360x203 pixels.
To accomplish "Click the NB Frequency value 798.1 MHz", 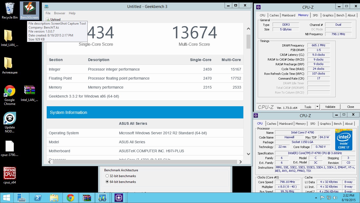I will coord(338,34).
